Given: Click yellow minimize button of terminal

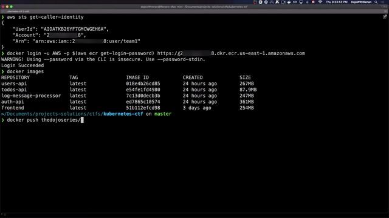Looking at the screenshot, I should 7,7.
